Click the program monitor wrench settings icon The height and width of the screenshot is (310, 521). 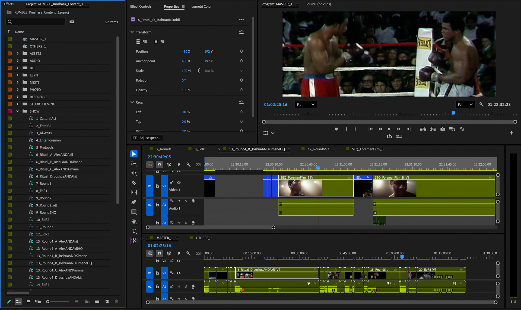[481, 104]
